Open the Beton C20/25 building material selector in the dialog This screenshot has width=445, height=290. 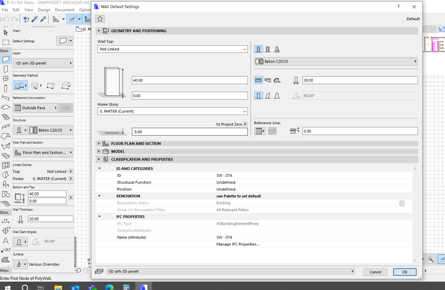336,61
